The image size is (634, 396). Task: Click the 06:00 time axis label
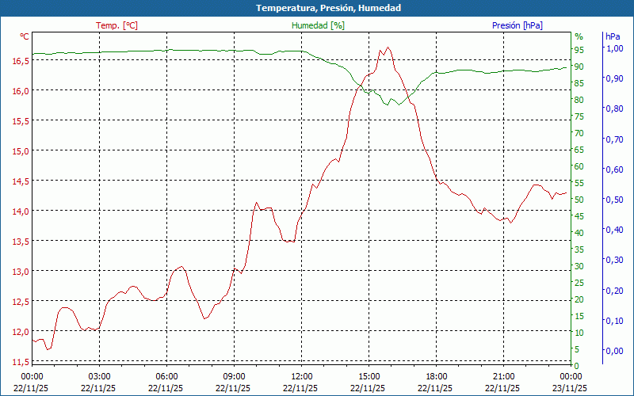pos(166,376)
